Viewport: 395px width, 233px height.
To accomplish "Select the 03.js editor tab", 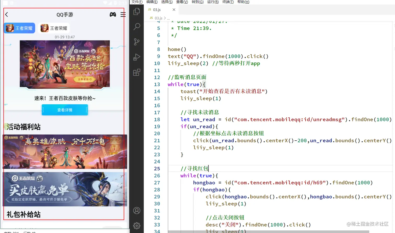I will click(x=161, y=10).
